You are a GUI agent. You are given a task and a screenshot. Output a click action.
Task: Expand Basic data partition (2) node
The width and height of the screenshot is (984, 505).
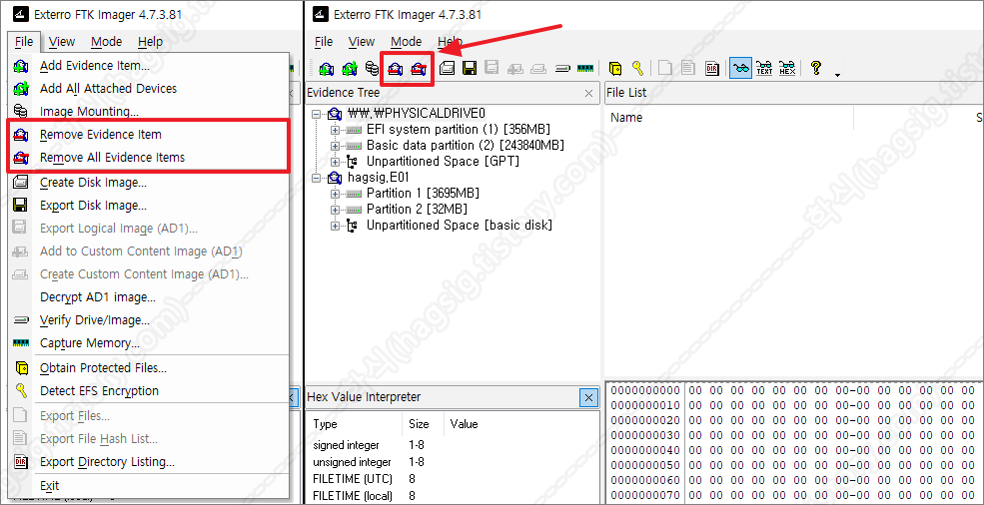coord(335,146)
